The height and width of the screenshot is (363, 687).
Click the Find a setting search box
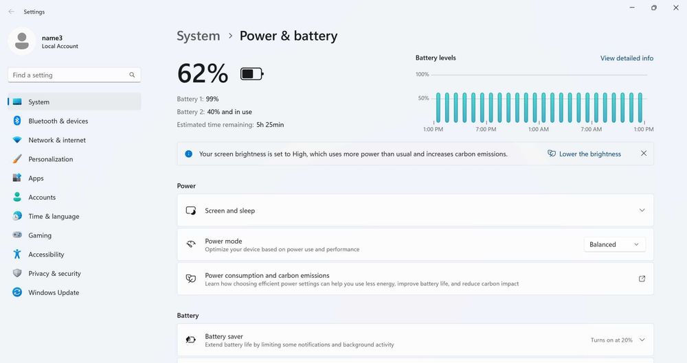pyautogui.click(x=69, y=75)
